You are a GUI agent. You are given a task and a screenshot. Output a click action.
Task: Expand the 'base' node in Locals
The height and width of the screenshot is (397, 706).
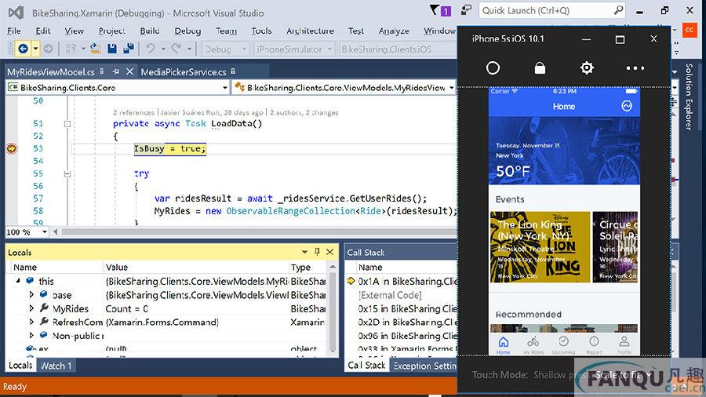[31, 294]
